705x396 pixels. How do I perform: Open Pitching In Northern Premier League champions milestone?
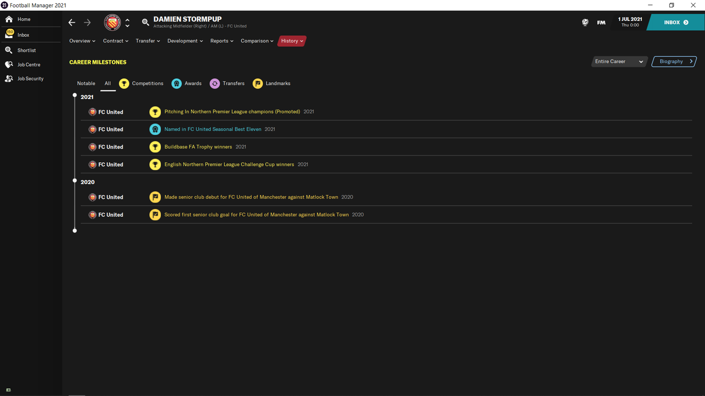tap(232, 112)
